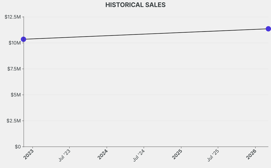The width and height of the screenshot is (271, 168).
Task: Select the 2026 x-axis label
Action: tap(251, 154)
